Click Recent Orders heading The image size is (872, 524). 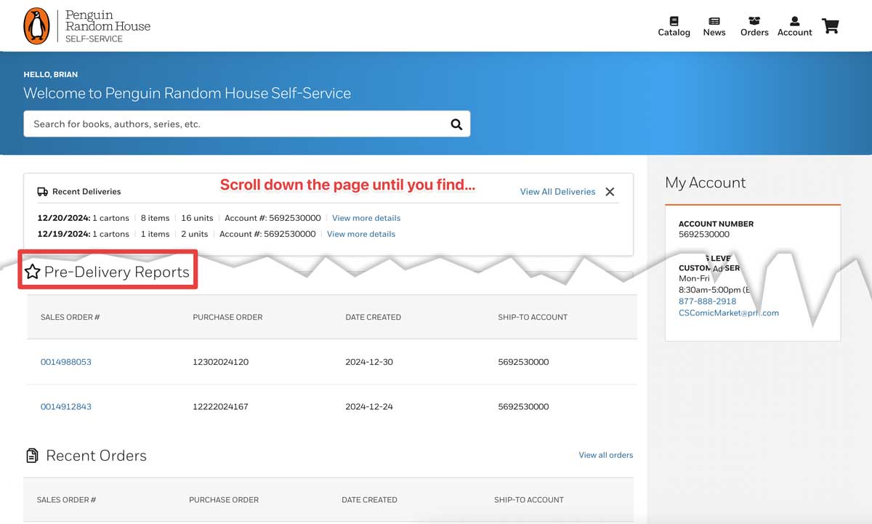coord(96,456)
